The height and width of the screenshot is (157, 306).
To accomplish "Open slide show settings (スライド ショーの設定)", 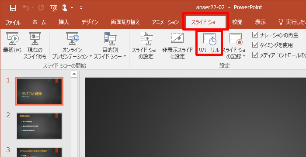I will (146, 46).
